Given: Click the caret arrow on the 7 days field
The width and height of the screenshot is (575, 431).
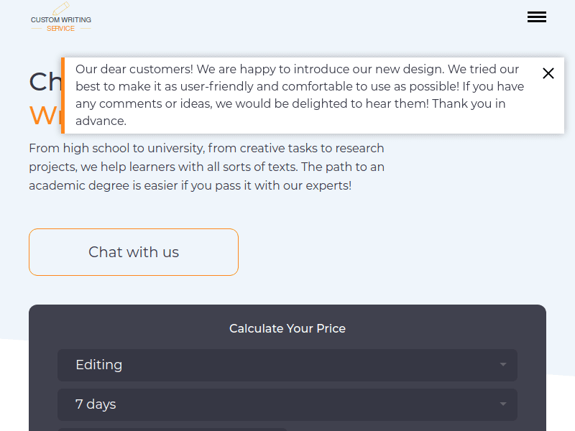Looking at the screenshot, I should point(503,404).
